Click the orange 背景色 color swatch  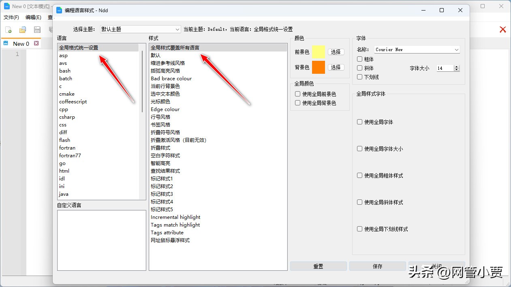(x=319, y=67)
